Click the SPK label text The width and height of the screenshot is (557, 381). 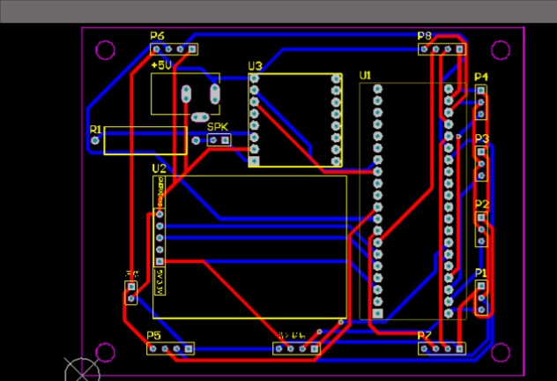[218, 127]
